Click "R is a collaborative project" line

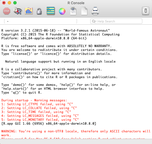51,69
